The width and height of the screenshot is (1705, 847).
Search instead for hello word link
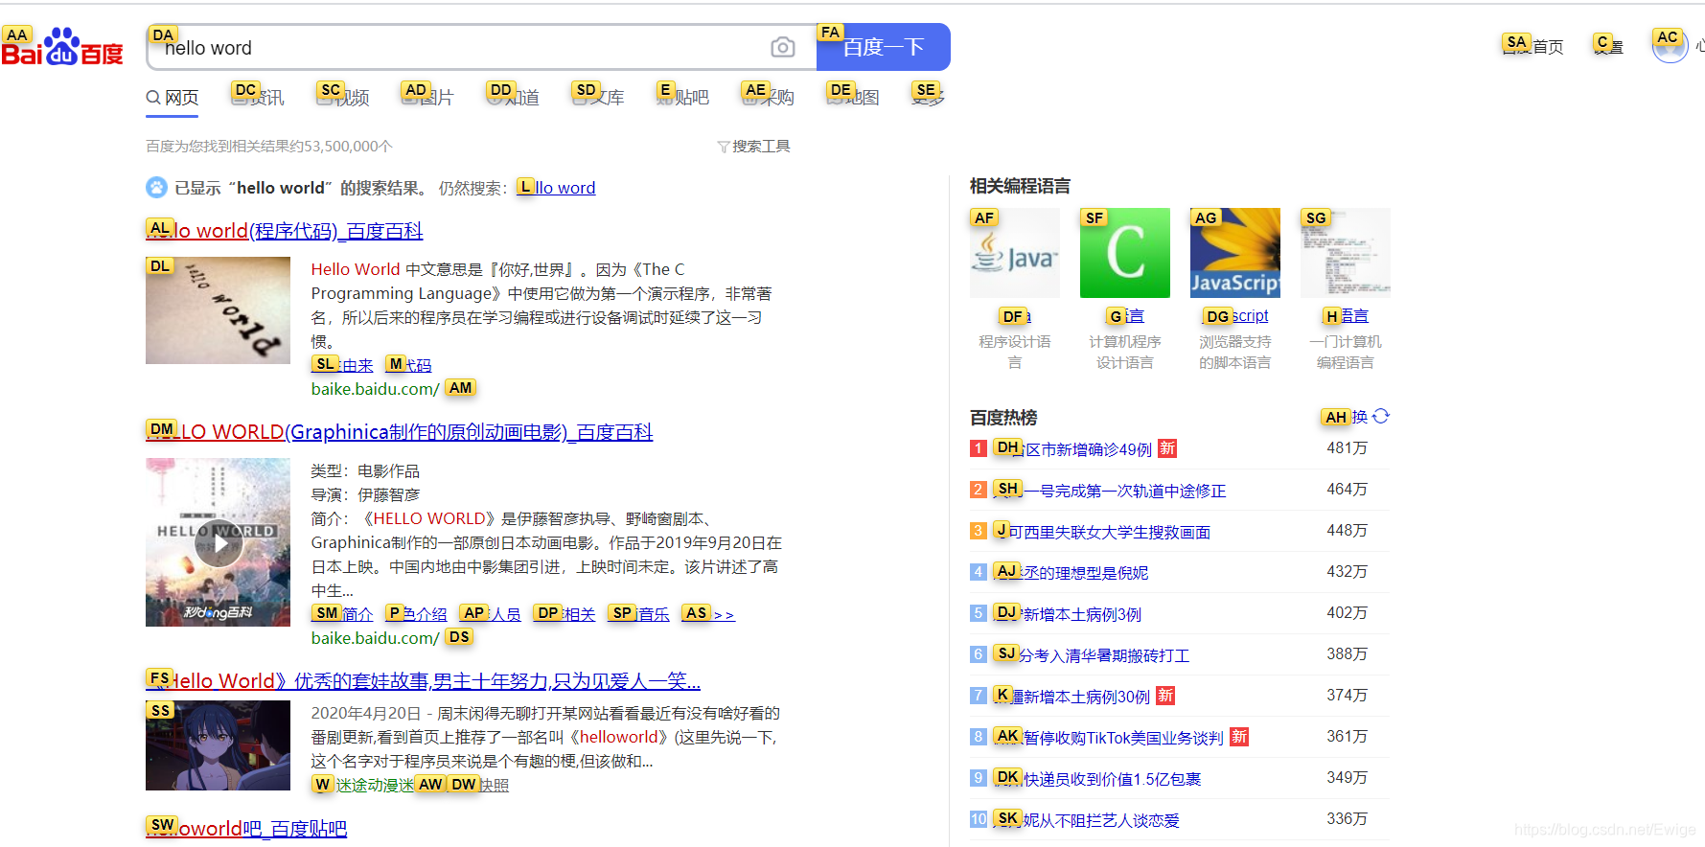click(557, 188)
